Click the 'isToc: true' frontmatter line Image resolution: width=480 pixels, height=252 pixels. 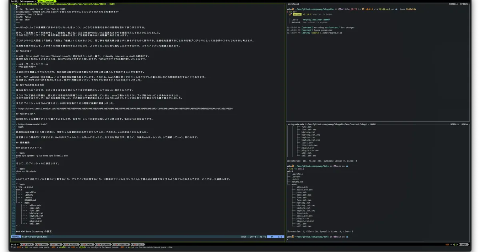coord(23,20)
